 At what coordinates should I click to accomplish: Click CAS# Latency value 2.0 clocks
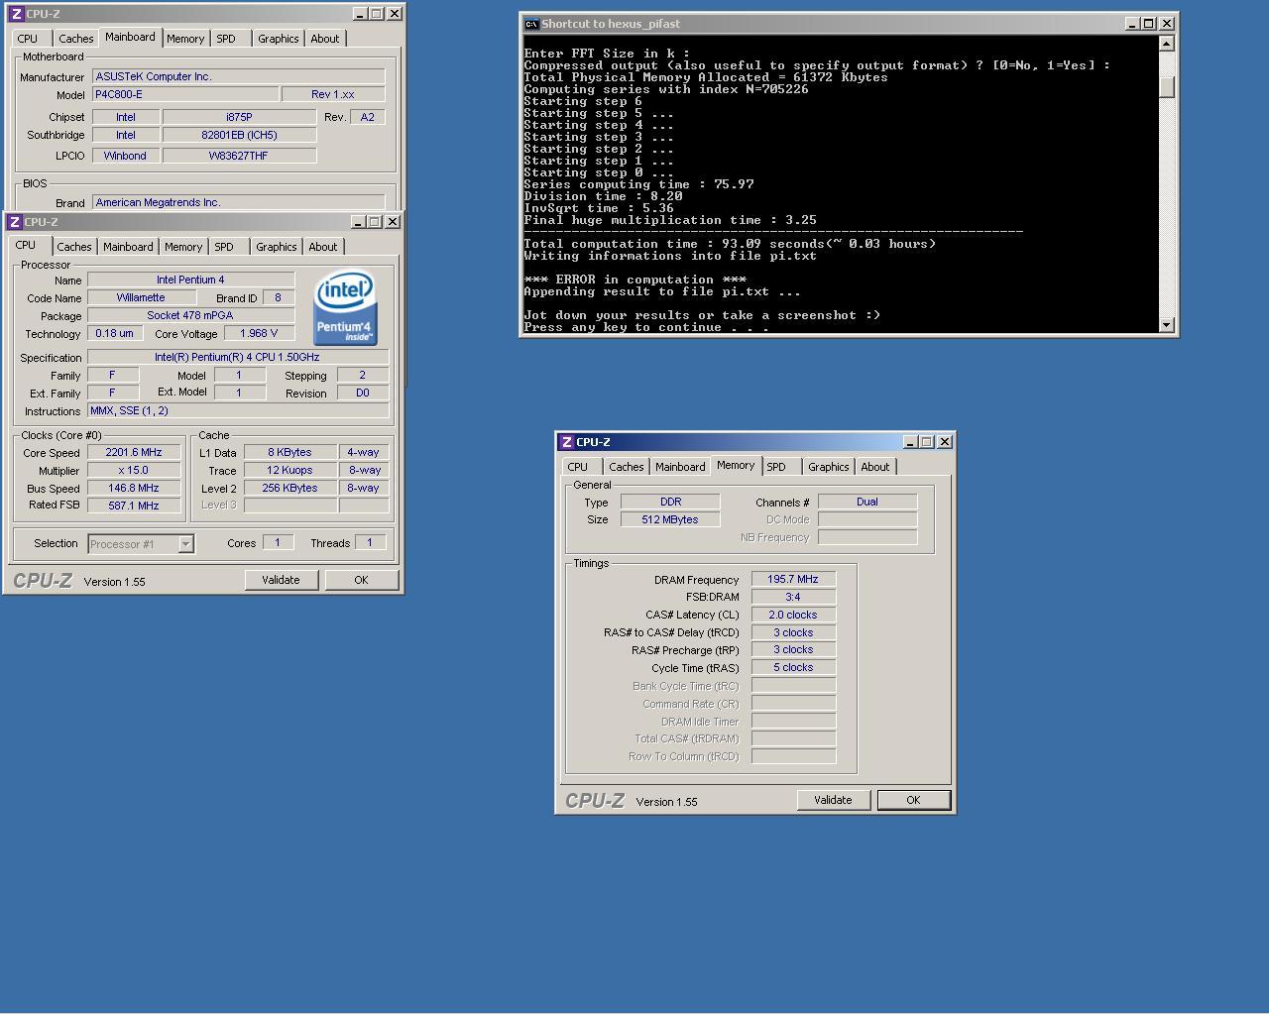(x=793, y=615)
